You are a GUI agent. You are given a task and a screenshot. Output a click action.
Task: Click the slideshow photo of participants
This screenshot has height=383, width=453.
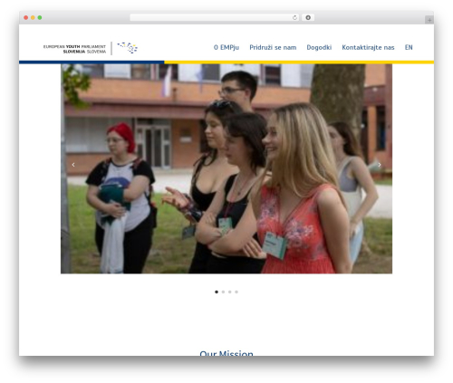226,168
